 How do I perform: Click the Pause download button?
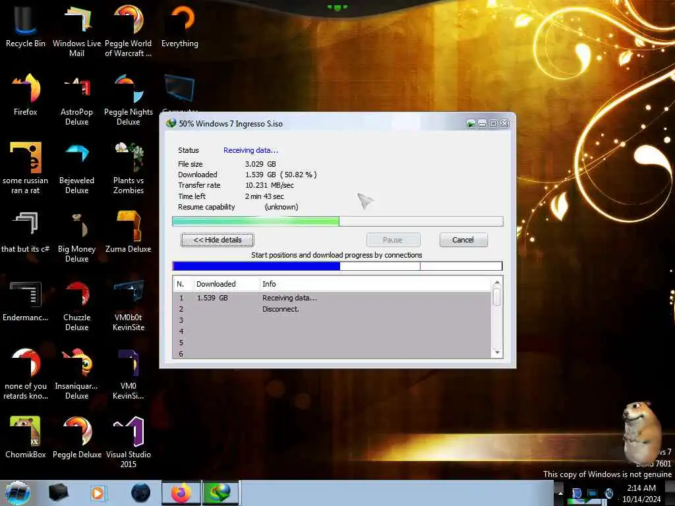click(x=393, y=240)
